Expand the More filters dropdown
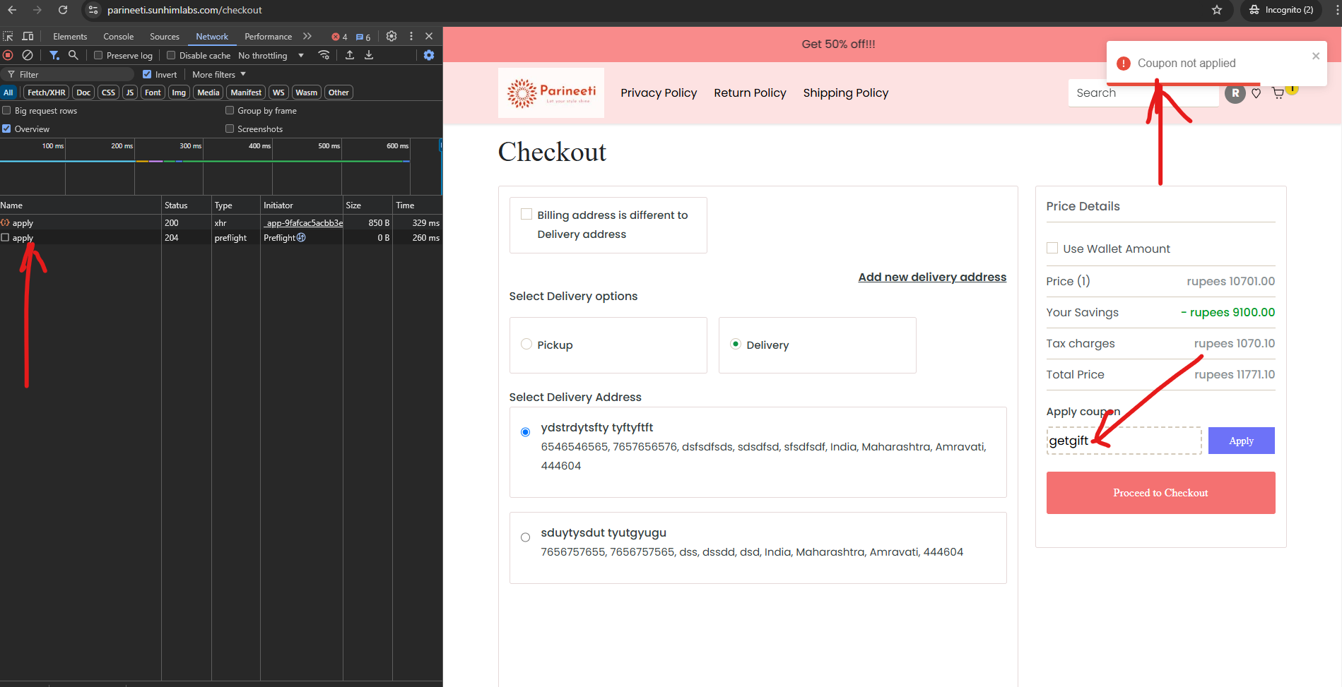 pos(219,74)
